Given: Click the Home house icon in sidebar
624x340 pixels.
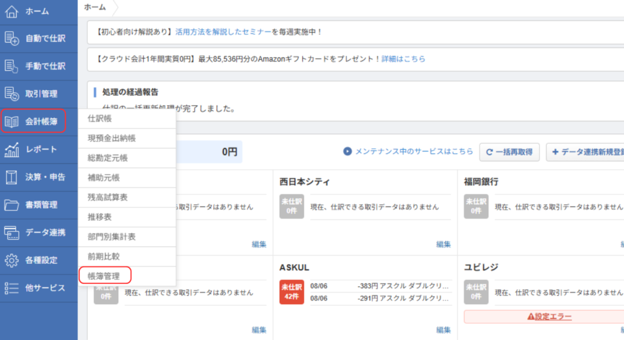Looking at the screenshot, I should click(12, 12).
